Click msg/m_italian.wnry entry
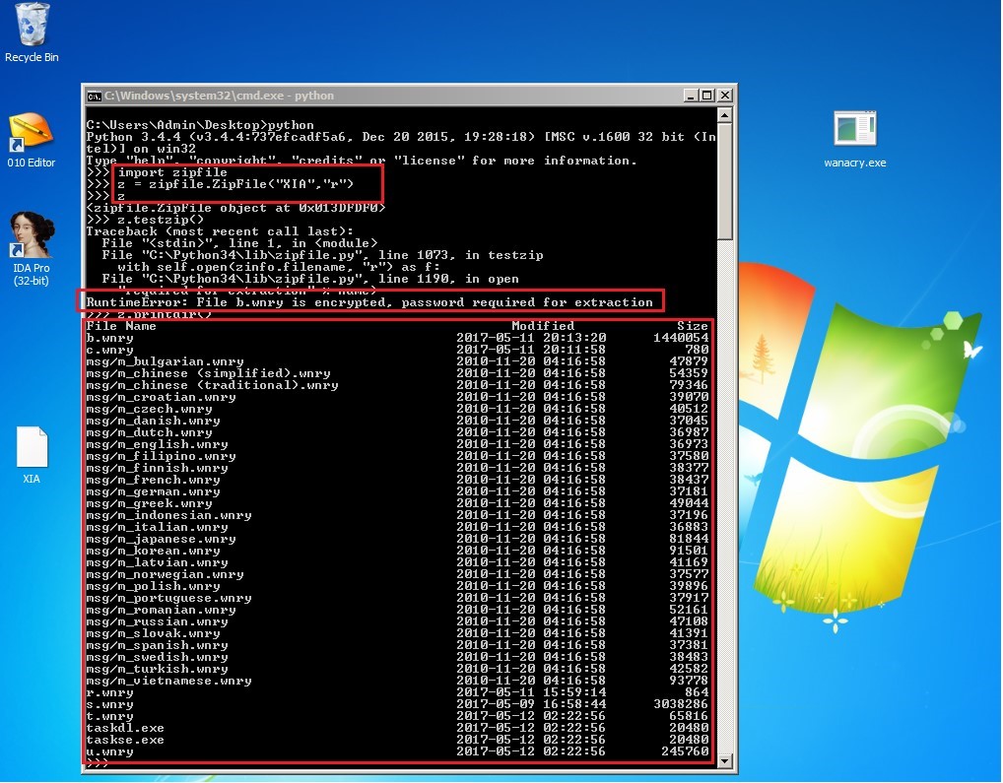 [158, 527]
